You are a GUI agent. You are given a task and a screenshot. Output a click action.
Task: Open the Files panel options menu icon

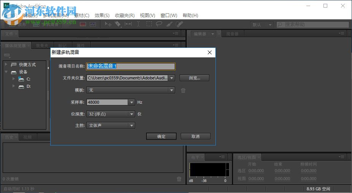point(175,33)
